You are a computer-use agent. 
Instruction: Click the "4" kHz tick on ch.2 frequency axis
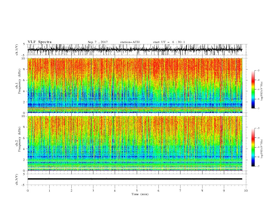pyautogui.click(x=25, y=149)
